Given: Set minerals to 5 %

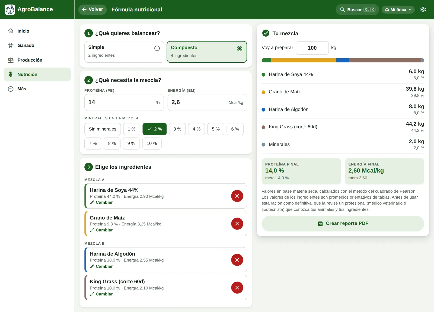Looking at the screenshot, I should (x=216, y=129).
